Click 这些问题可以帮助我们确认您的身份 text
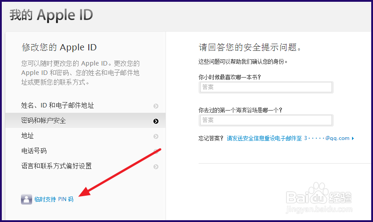The height and width of the screenshot is (222, 373). tap(243, 62)
